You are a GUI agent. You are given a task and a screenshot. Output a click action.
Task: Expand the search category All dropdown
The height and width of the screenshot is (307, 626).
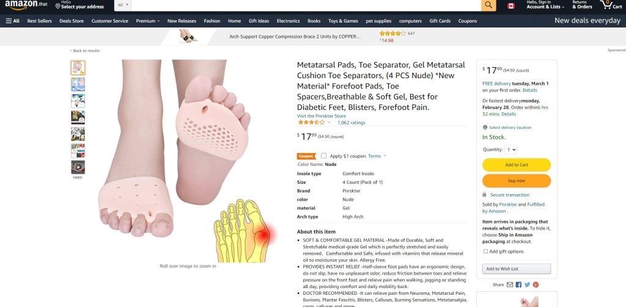point(123,5)
